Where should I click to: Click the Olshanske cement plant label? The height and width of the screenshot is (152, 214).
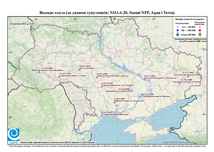129,101
